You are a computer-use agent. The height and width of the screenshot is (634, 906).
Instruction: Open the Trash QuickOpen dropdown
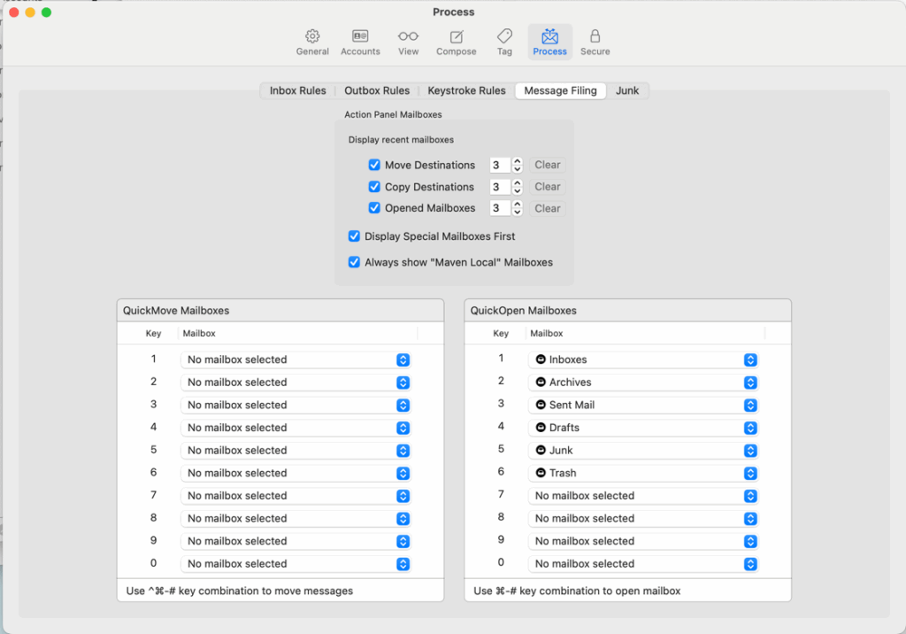(643, 473)
